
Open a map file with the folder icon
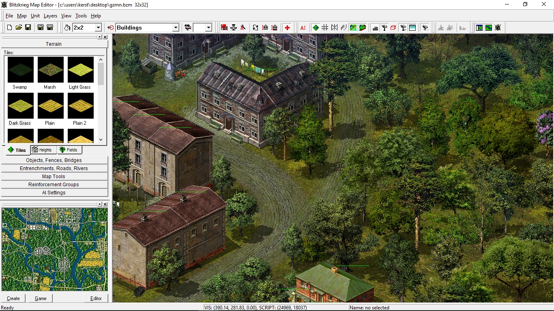19,28
